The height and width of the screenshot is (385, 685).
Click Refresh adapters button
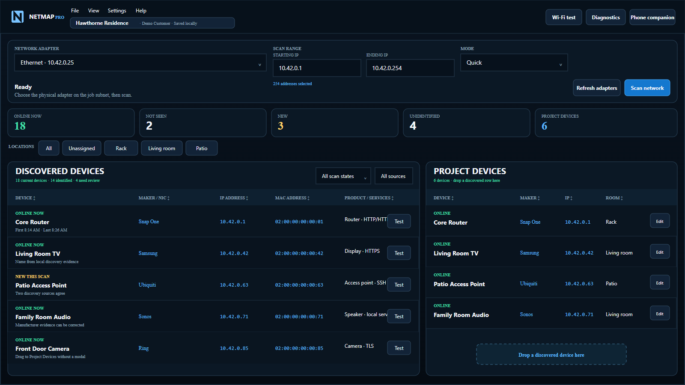[x=597, y=88]
